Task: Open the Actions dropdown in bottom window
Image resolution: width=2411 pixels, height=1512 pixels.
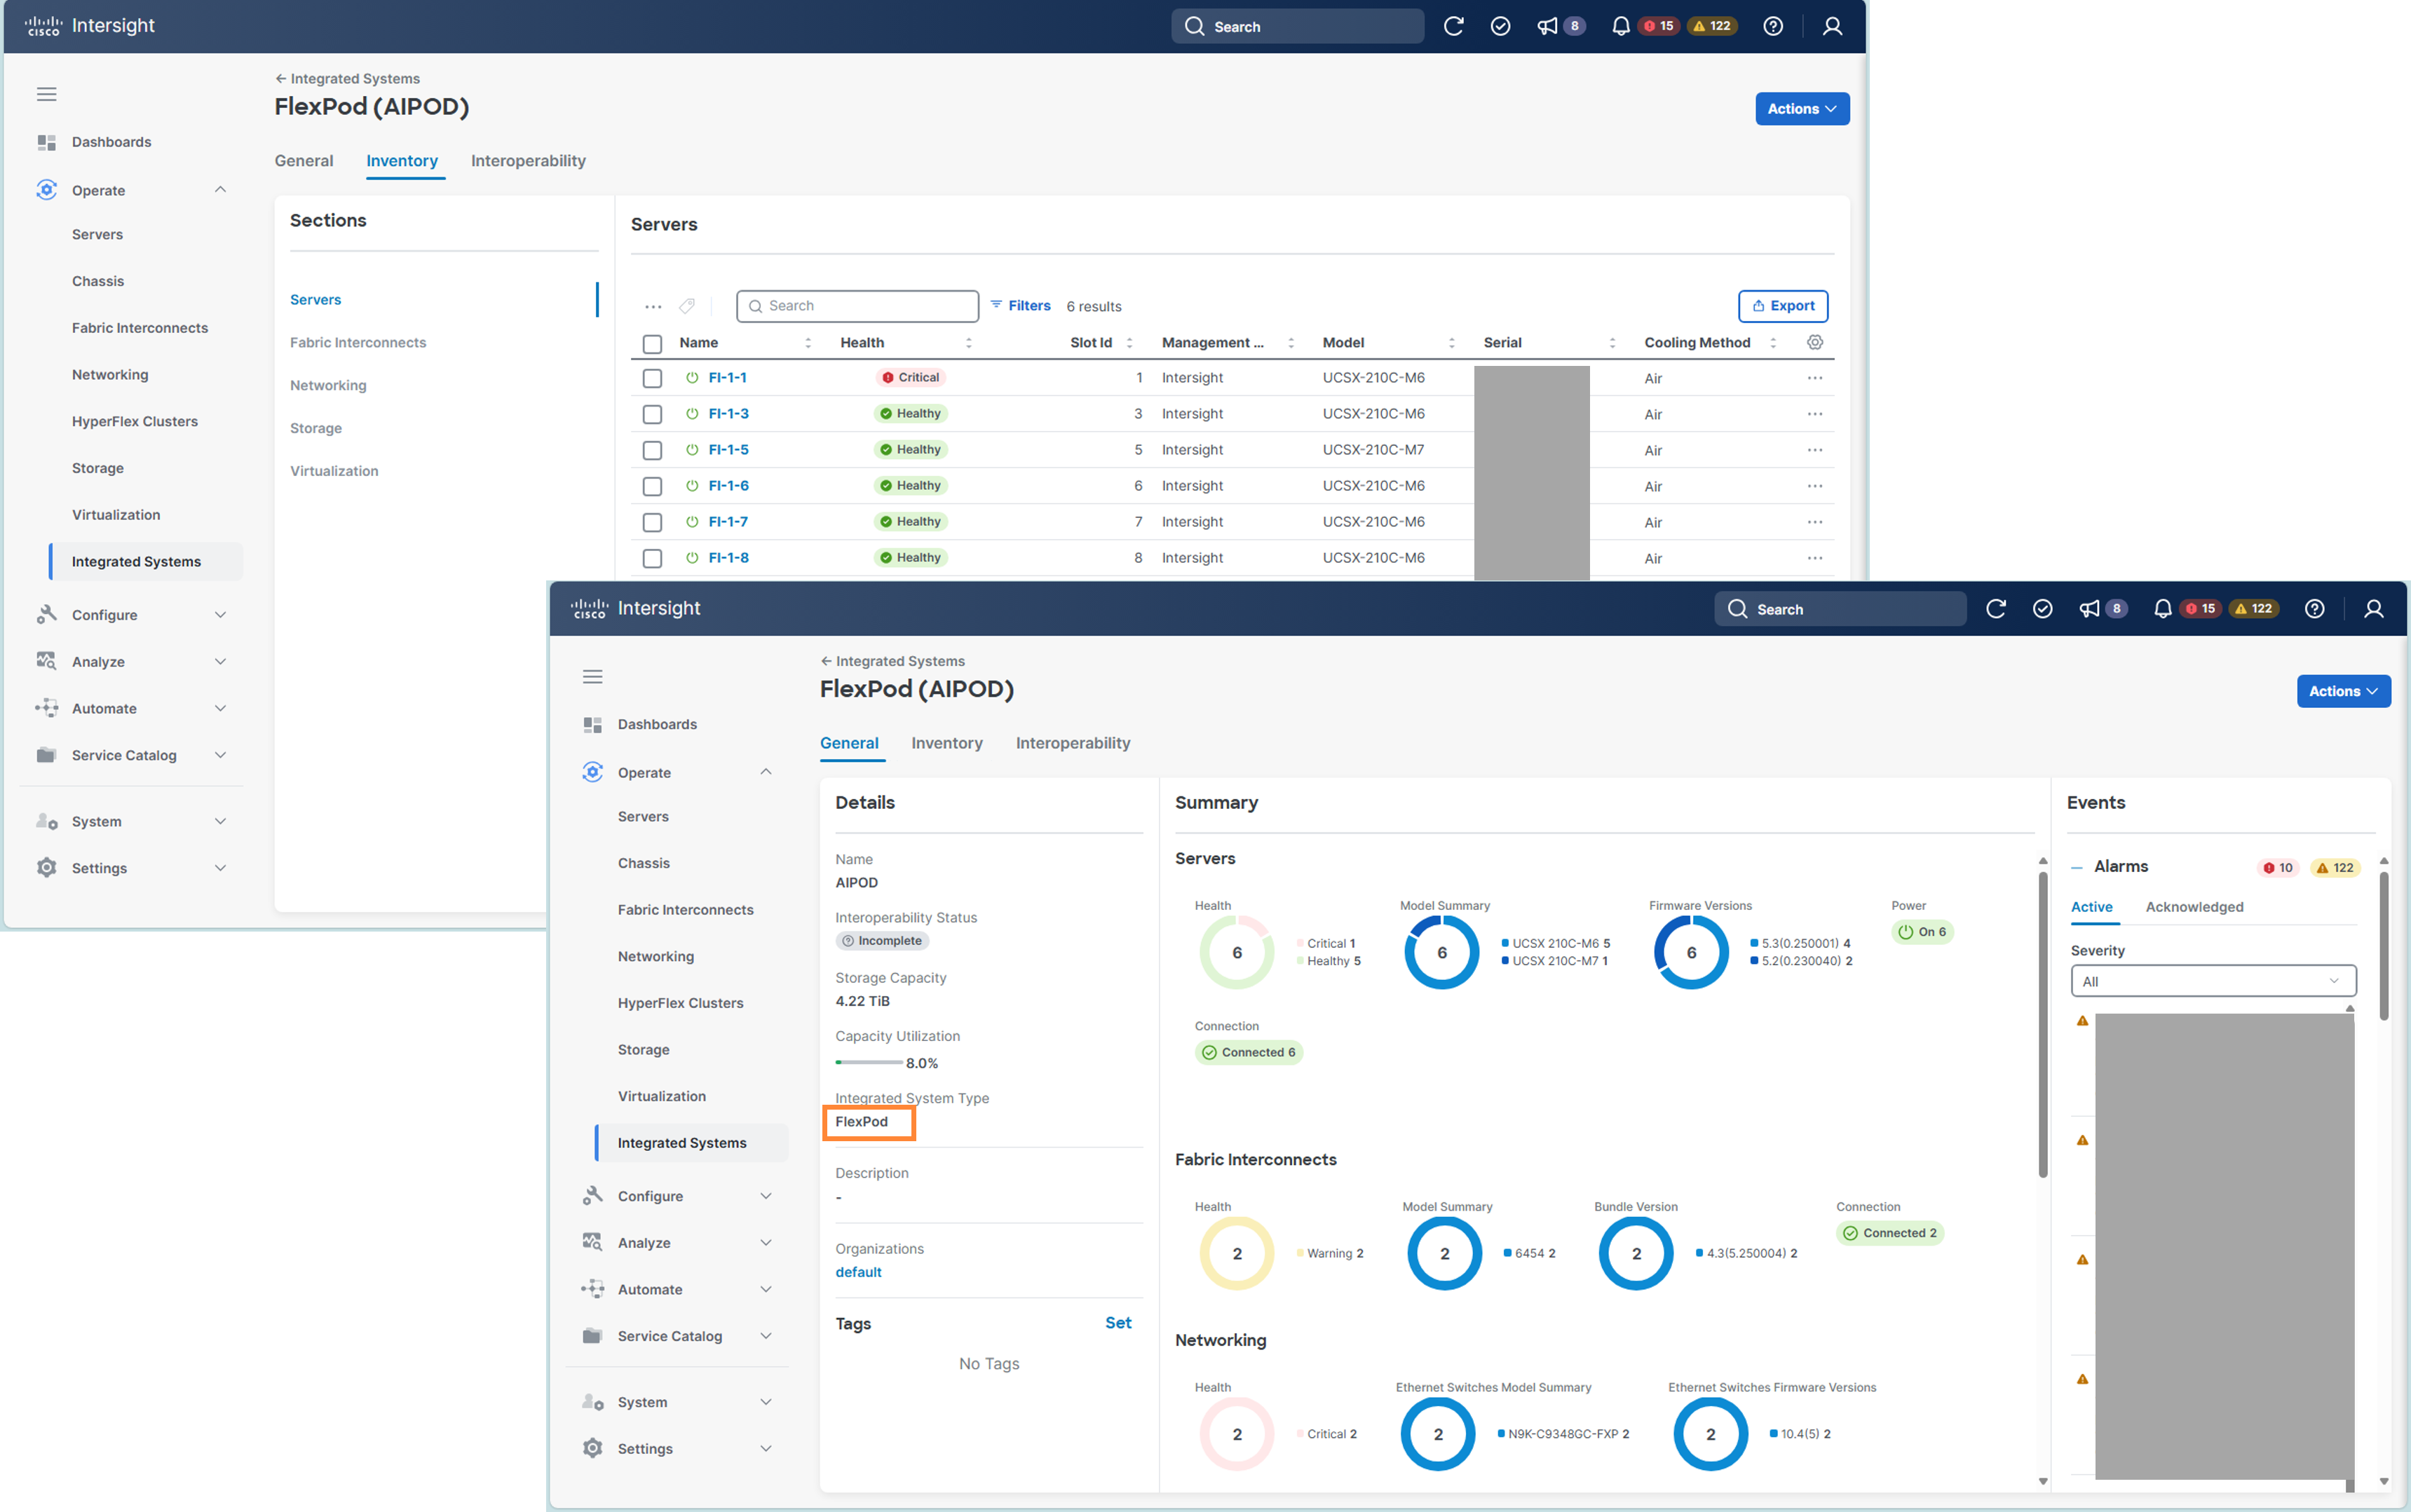Action: tap(2342, 691)
